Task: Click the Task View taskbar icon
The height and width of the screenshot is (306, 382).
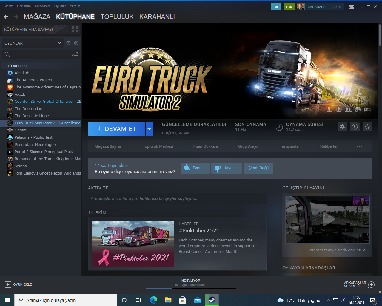Action: 138,300
